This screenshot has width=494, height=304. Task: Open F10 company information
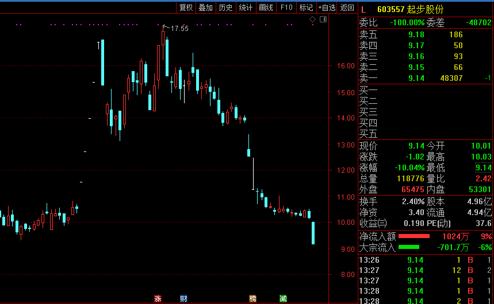point(286,7)
